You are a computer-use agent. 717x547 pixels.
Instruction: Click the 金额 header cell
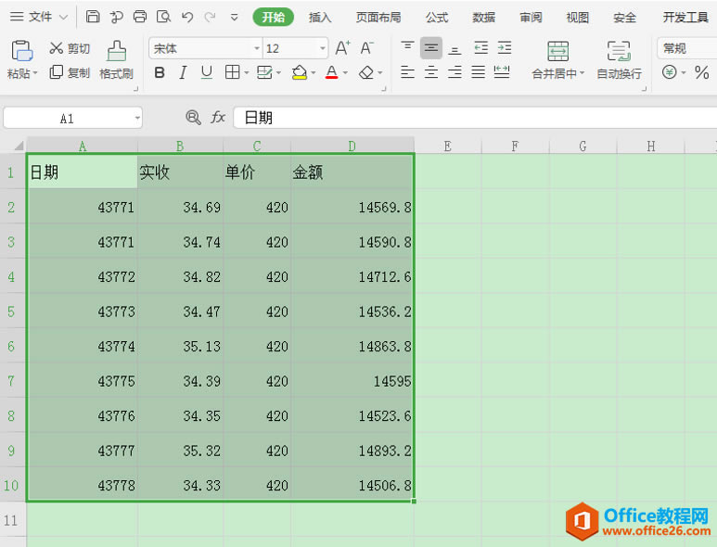(x=352, y=172)
